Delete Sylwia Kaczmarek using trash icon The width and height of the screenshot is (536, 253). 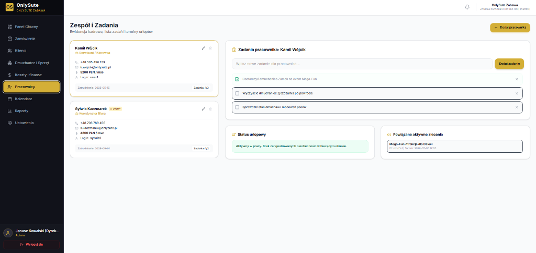click(x=210, y=109)
